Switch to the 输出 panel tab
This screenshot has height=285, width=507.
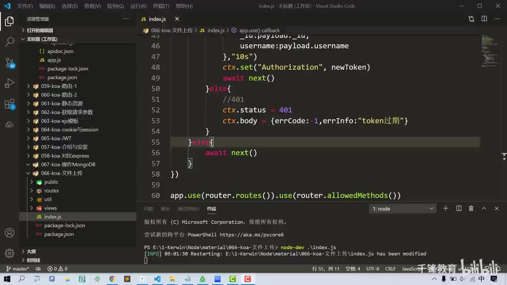click(x=165, y=209)
